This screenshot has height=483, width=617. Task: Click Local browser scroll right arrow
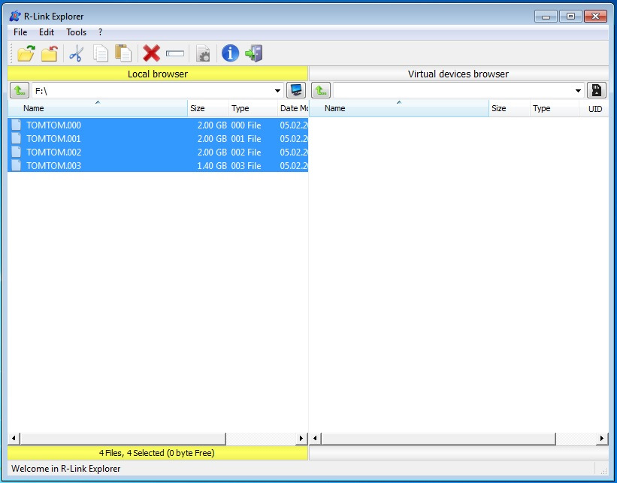[301, 438]
